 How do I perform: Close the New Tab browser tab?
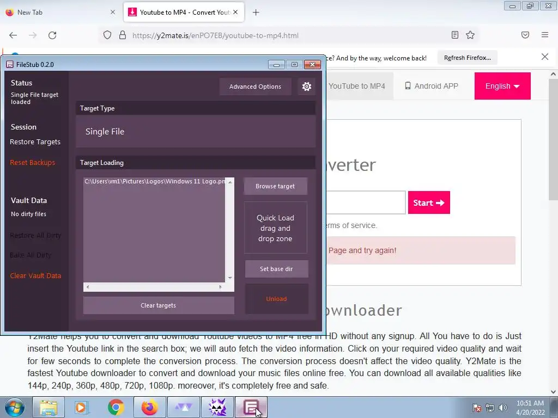click(112, 12)
